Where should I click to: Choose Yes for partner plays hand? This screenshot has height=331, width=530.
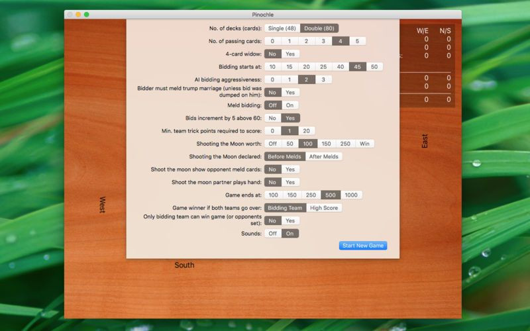coord(290,183)
